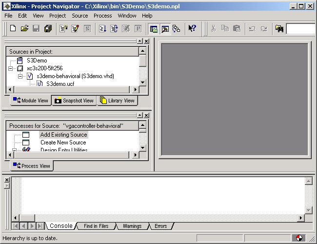Switch to the Library View tab
Screen dimensions: 317x244
tap(117, 101)
